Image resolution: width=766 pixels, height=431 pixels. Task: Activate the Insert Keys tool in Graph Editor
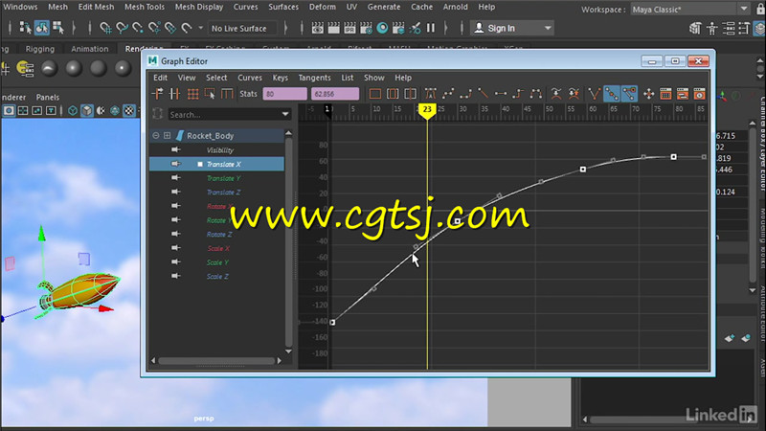pyautogui.click(x=174, y=94)
